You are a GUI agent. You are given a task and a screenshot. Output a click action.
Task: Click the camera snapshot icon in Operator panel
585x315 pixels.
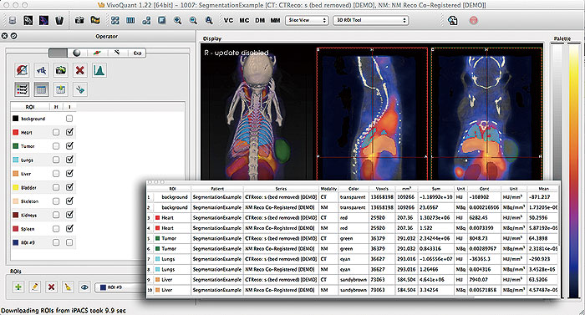pos(60,70)
